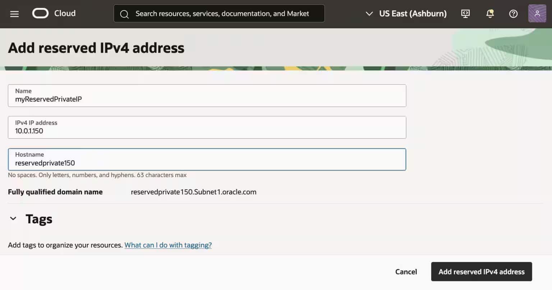Click into the Name field
This screenshot has width=552, height=290.
[207, 96]
